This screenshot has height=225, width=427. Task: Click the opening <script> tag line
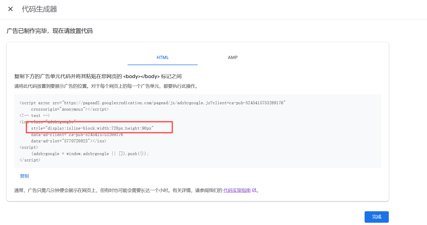click(29, 147)
